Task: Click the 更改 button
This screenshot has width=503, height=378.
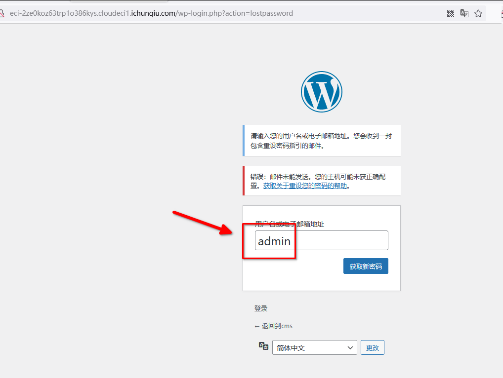Action: click(372, 348)
